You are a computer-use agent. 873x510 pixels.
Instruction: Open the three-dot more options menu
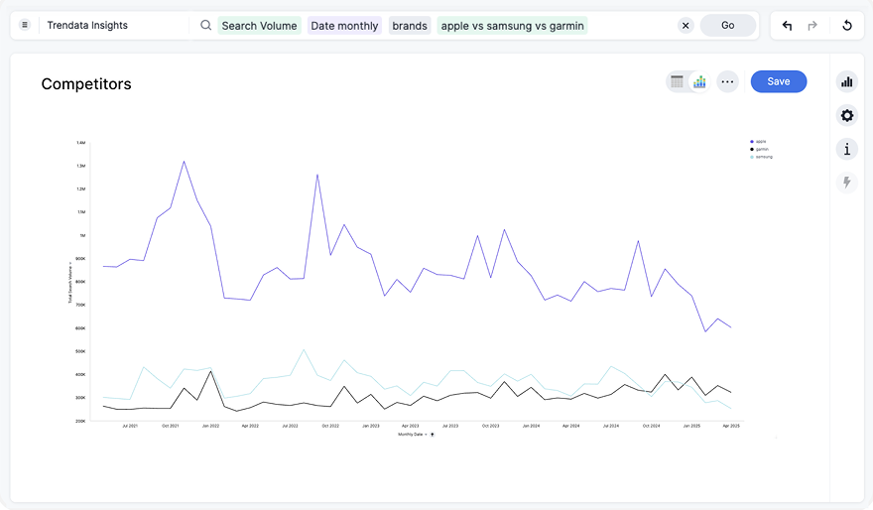728,82
